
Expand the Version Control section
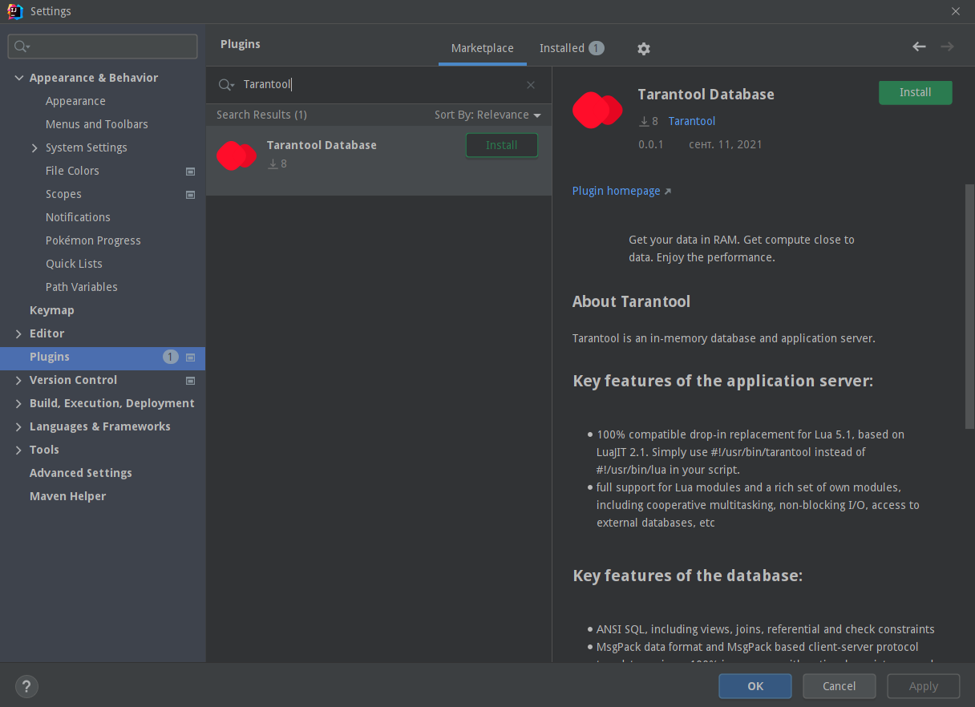pos(18,380)
